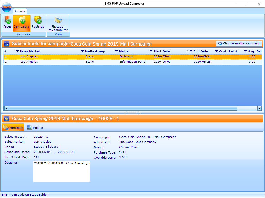Viewport: 265px width, 198px height.
Task: Select the Billboard subcontract row
Action: point(132,57)
